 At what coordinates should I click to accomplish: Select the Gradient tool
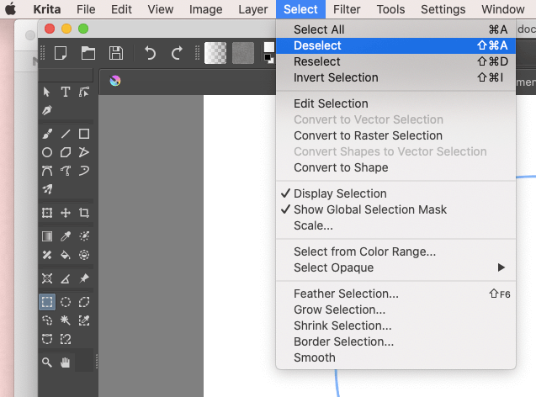47,236
